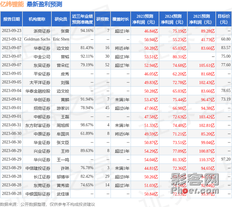The image size is (232, 207).
Task: Click the 报告日期 column header
Action: pos(12,19)
